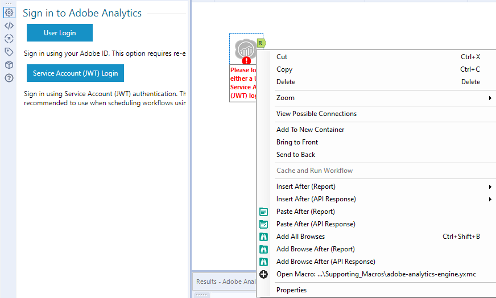Open the Navigation circular arrow icon

click(9, 39)
